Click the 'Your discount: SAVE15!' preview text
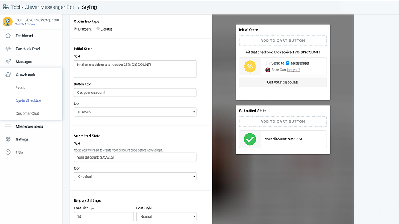 [283, 139]
